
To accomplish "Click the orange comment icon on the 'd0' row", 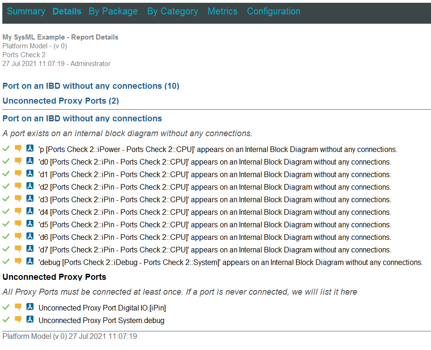I will pos(18,161).
